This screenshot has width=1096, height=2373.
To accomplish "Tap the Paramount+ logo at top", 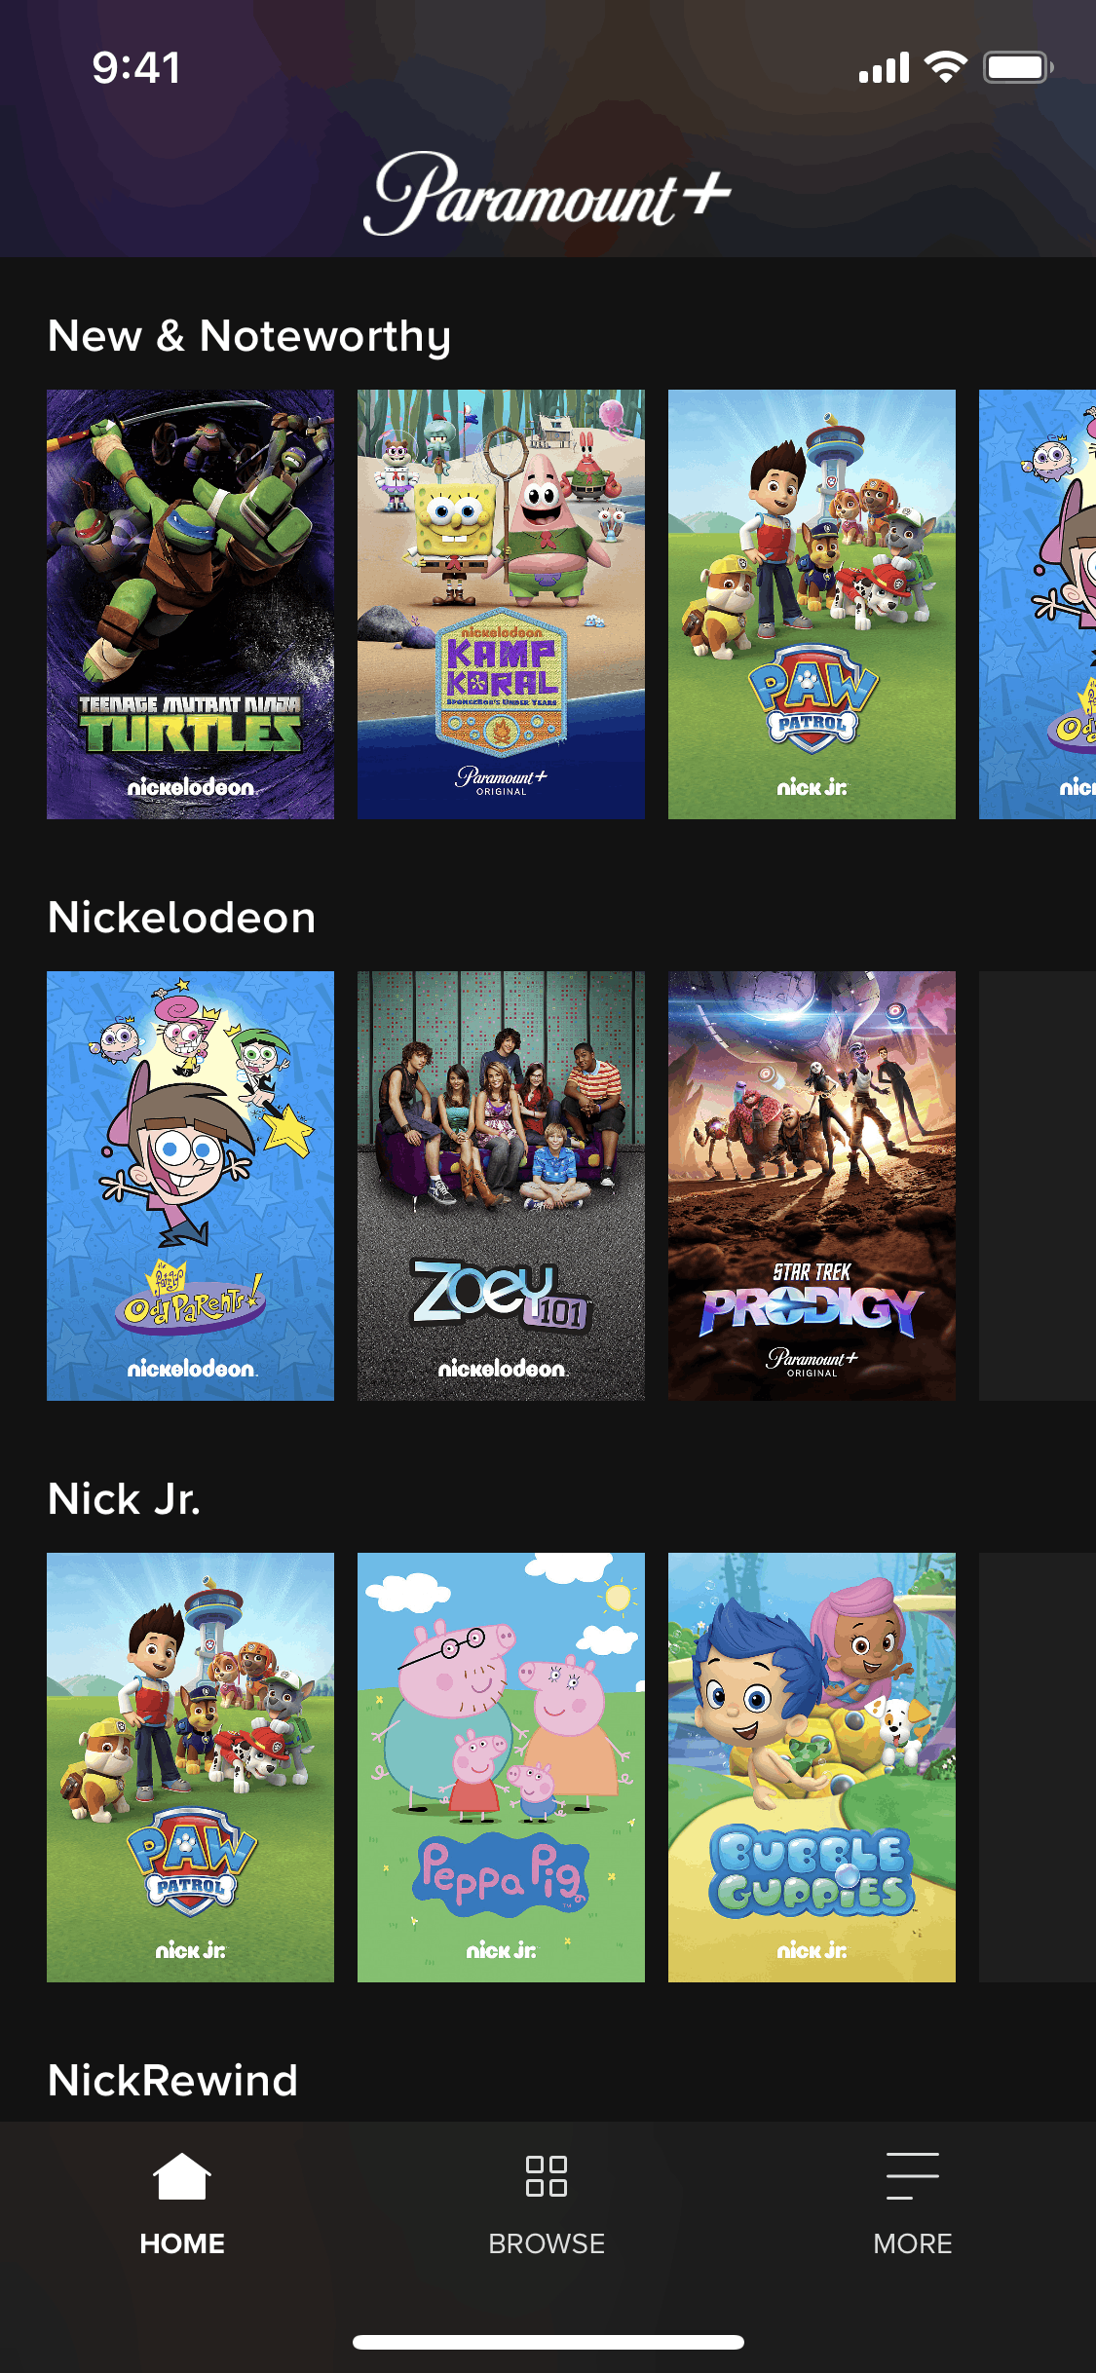I will [547, 193].
